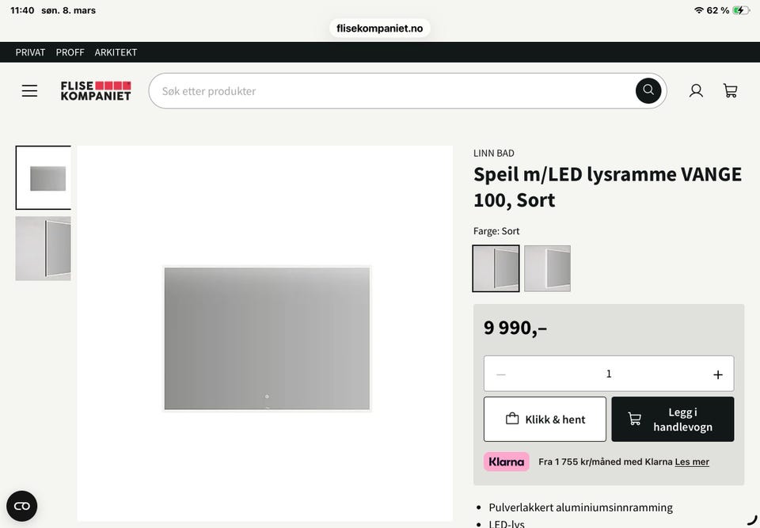Increase quantity with the plus button

[718, 374]
